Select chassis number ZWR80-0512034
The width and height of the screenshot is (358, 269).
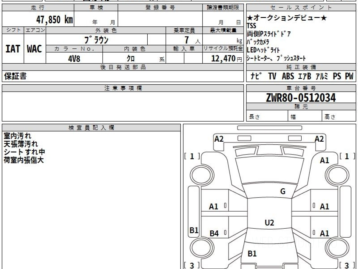point(301,97)
